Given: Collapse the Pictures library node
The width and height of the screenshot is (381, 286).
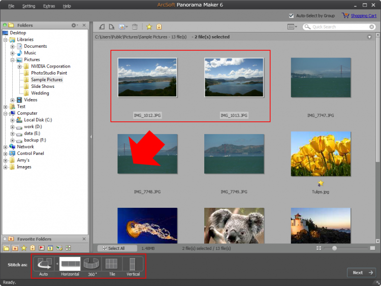Looking at the screenshot, I should [x=13, y=60].
